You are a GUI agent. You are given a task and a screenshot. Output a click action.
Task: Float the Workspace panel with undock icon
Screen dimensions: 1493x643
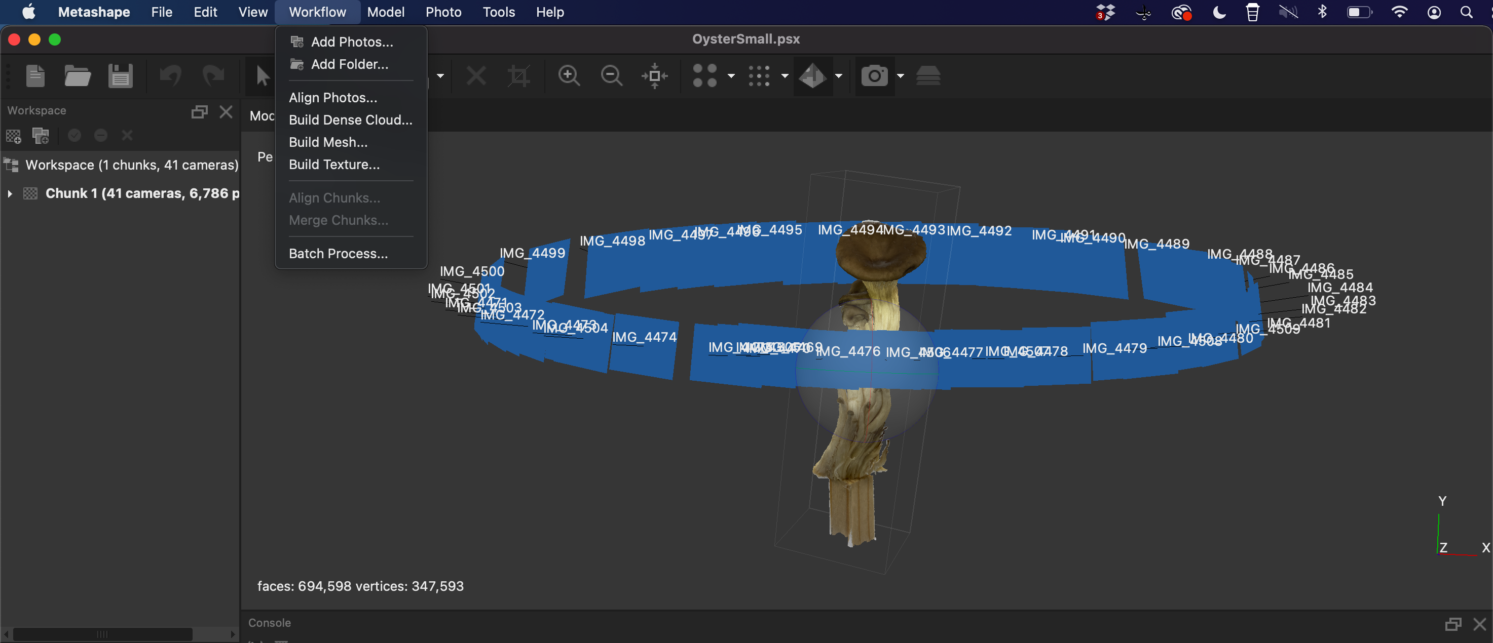pos(199,111)
